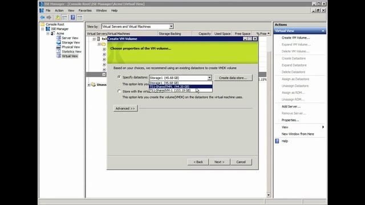Click the Show/Hide Action Pane icon

point(80,18)
